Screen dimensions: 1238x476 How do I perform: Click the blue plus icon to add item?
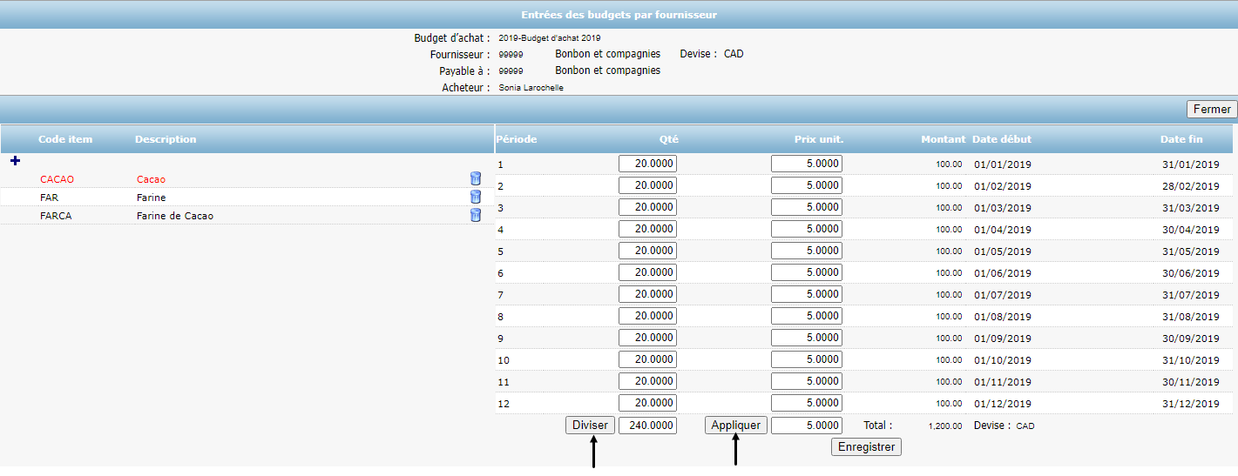(x=15, y=161)
